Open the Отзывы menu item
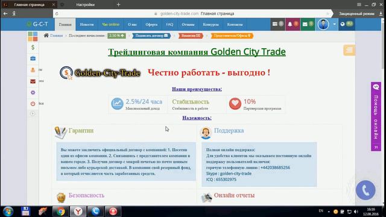This screenshot has width=386, height=217. (x=188, y=24)
